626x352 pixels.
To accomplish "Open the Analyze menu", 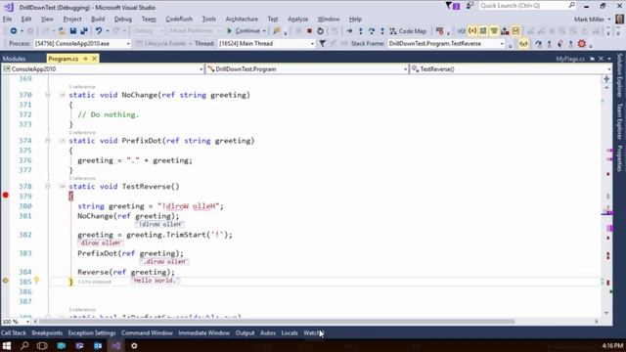I will [297, 20].
